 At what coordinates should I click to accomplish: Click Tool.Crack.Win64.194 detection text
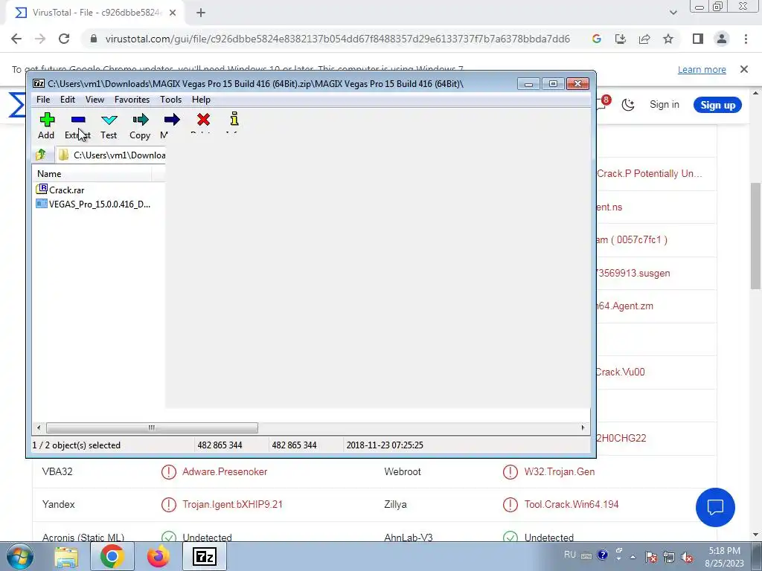tap(571, 505)
